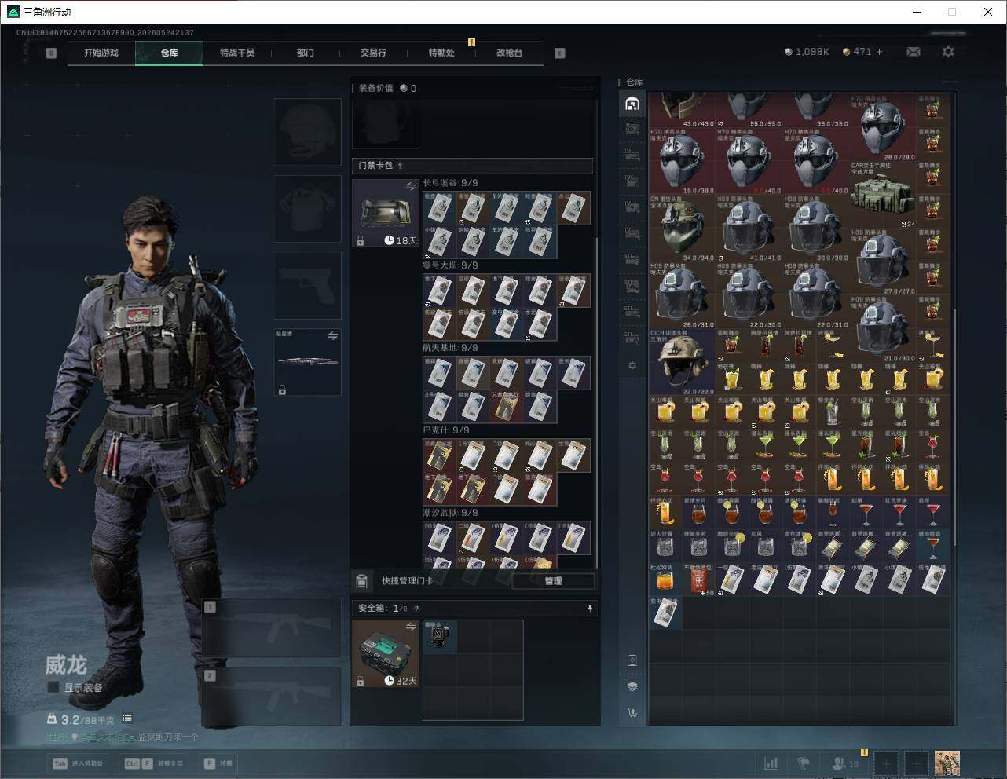Click the 航天基地: 9/9 header

coord(450,348)
